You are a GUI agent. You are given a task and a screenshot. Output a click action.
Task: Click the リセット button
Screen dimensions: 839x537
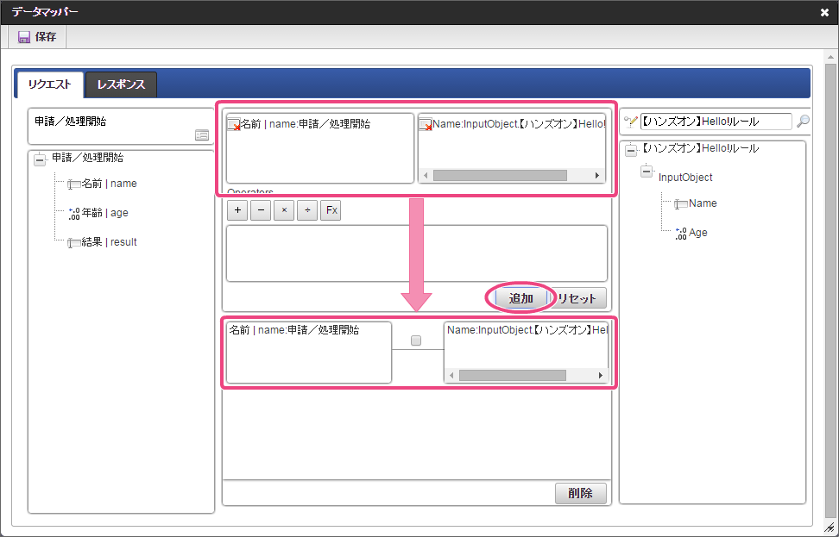577,298
